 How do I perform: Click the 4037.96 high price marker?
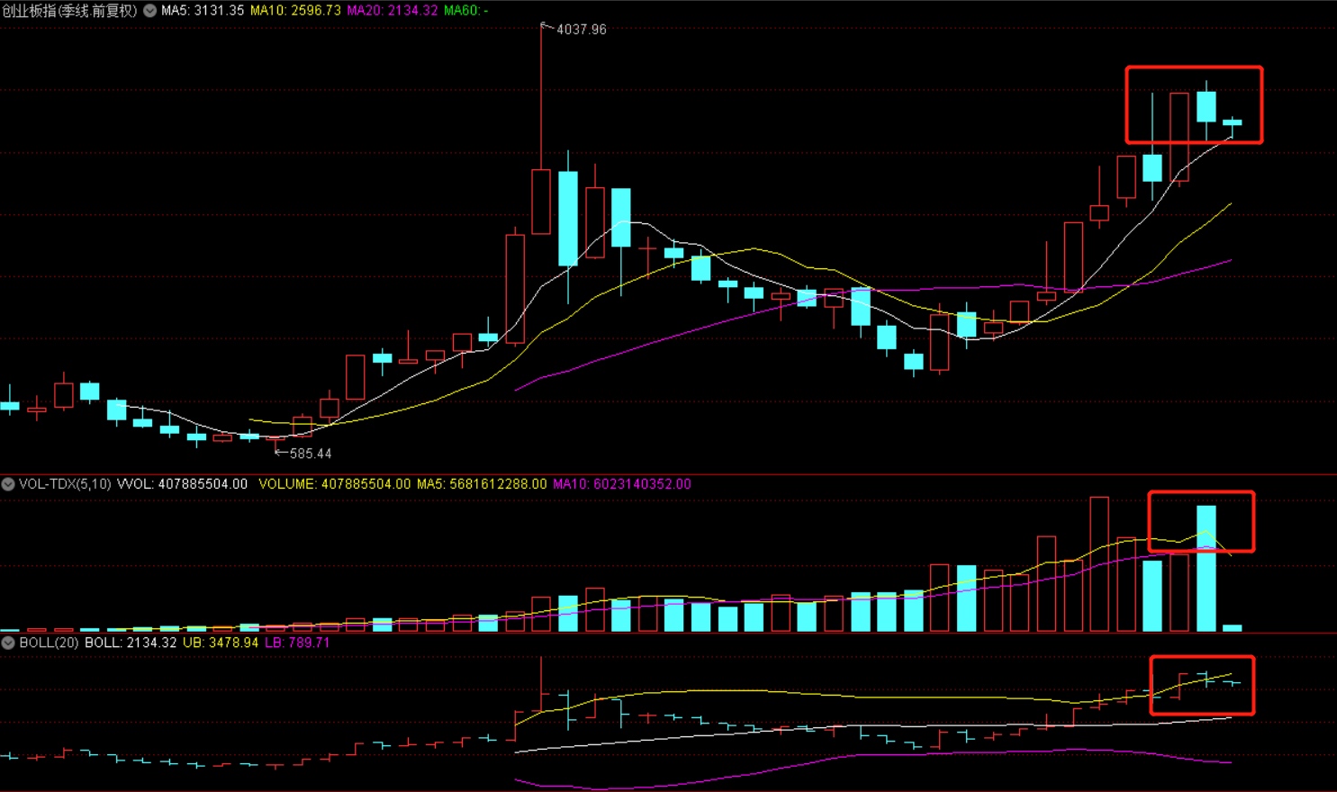coord(581,30)
